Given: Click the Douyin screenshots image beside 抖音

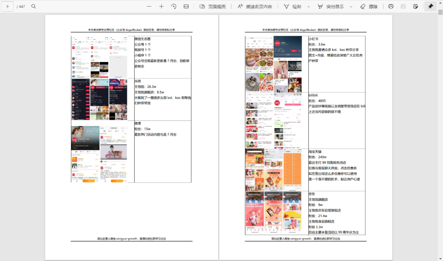Looking at the screenshot, I should (x=99, y=99).
